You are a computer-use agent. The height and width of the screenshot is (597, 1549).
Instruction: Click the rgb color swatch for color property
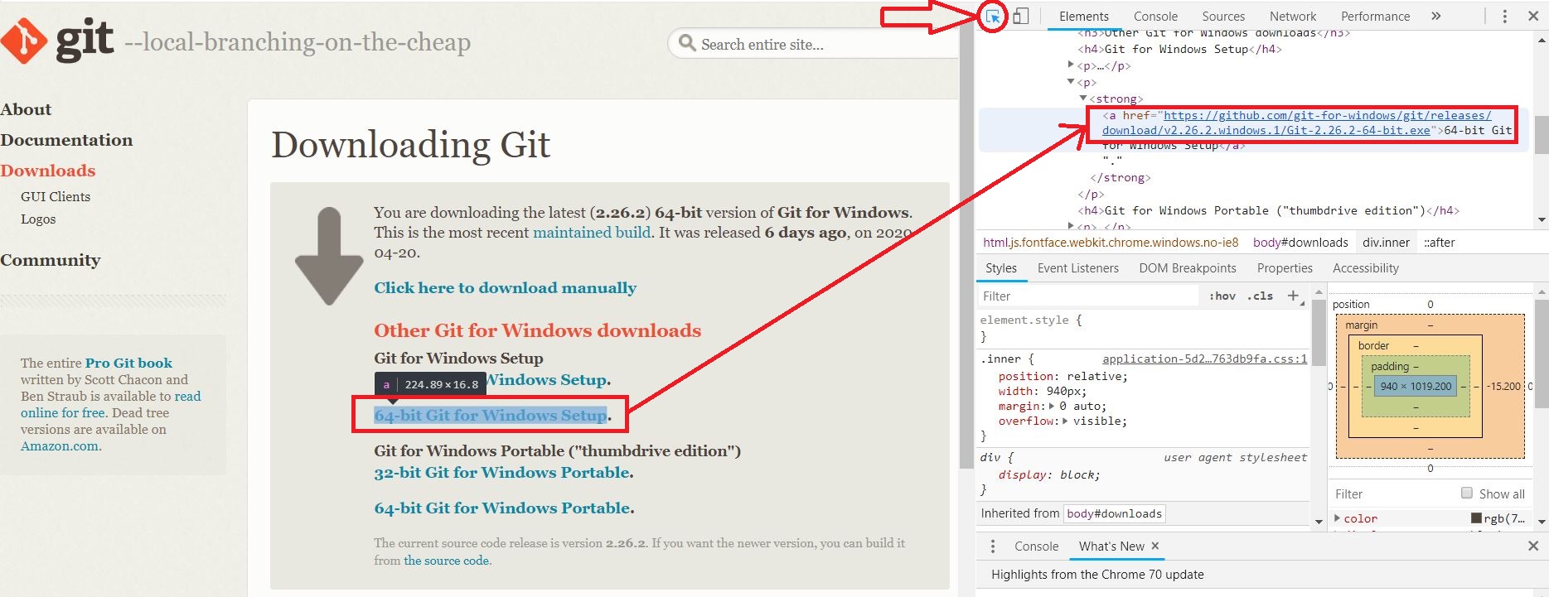click(1476, 518)
